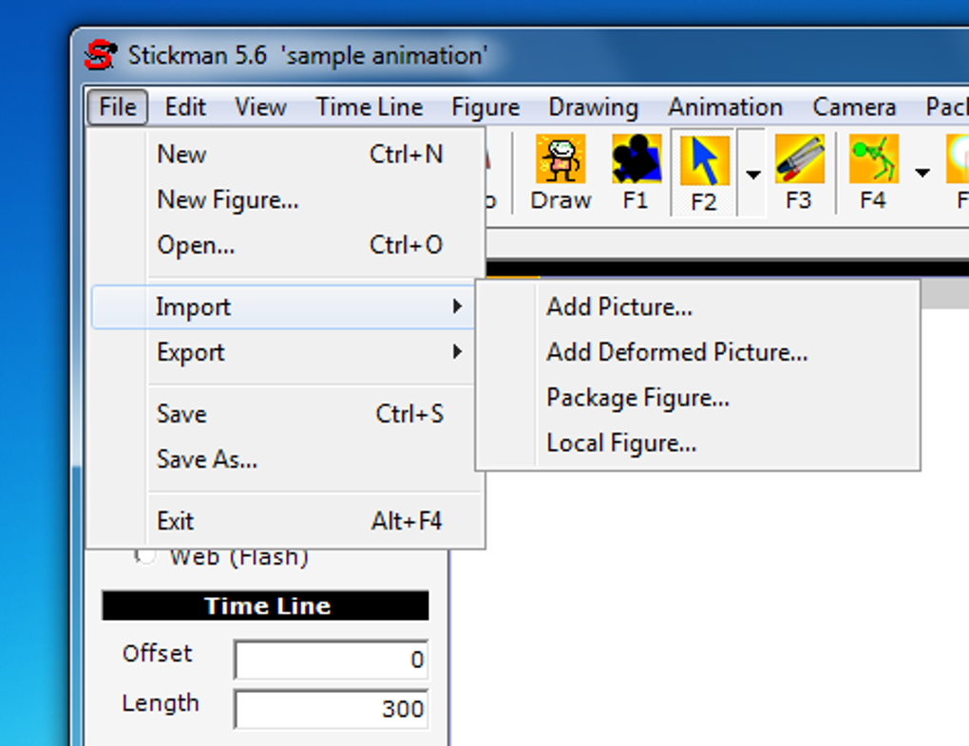Choose Exit from the File menu
This screenshot has height=746, width=969.
click(286, 521)
